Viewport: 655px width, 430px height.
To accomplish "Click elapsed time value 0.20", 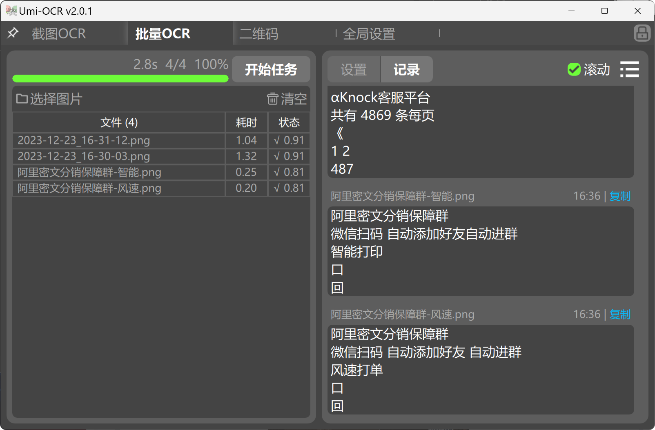I will [246, 188].
